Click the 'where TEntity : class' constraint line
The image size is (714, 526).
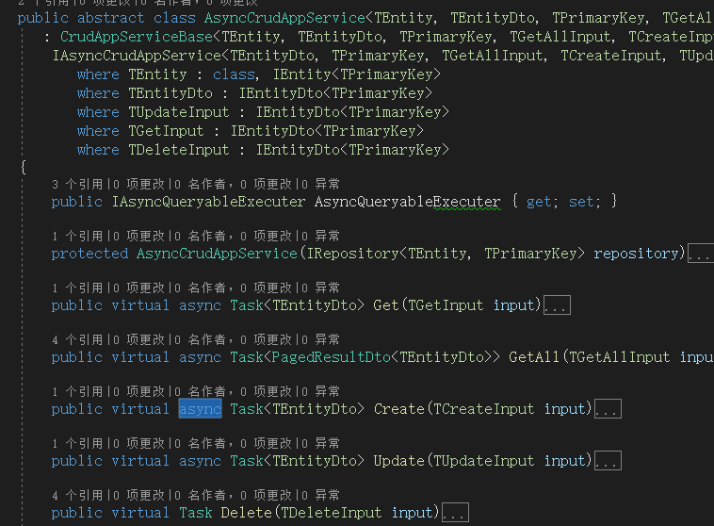[x=259, y=74]
